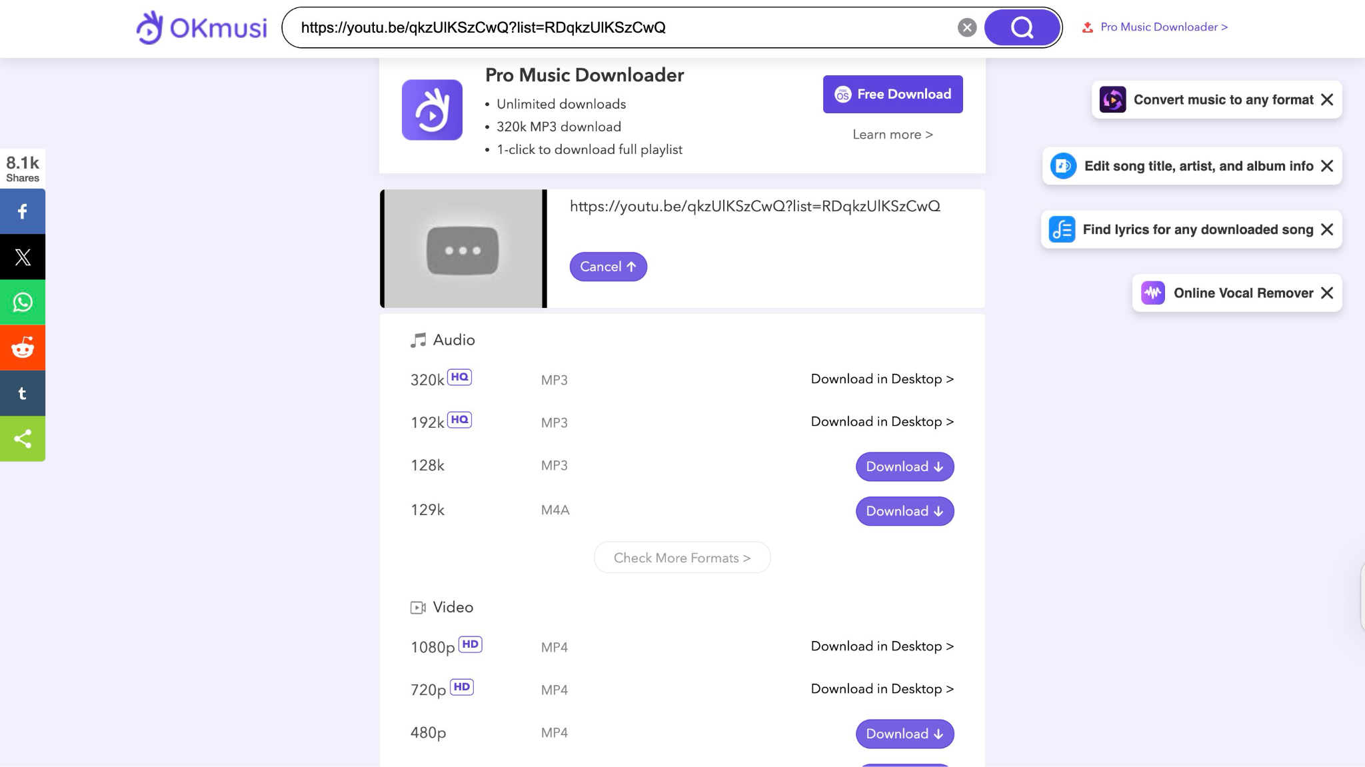
Task: Click the lyrics finder icon
Action: pyautogui.click(x=1062, y=229)
